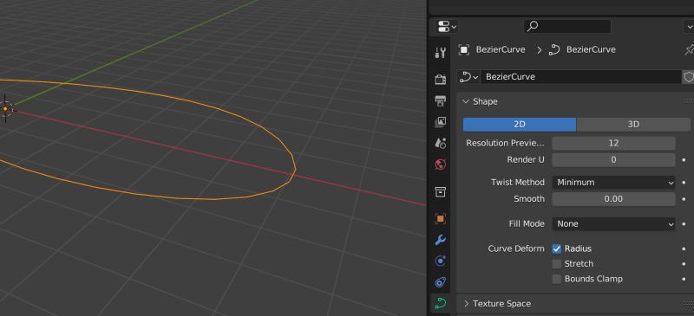This screenshot has width=694, height=316.
Task: Open the Scene properties tab
Action: pos(440,143)
